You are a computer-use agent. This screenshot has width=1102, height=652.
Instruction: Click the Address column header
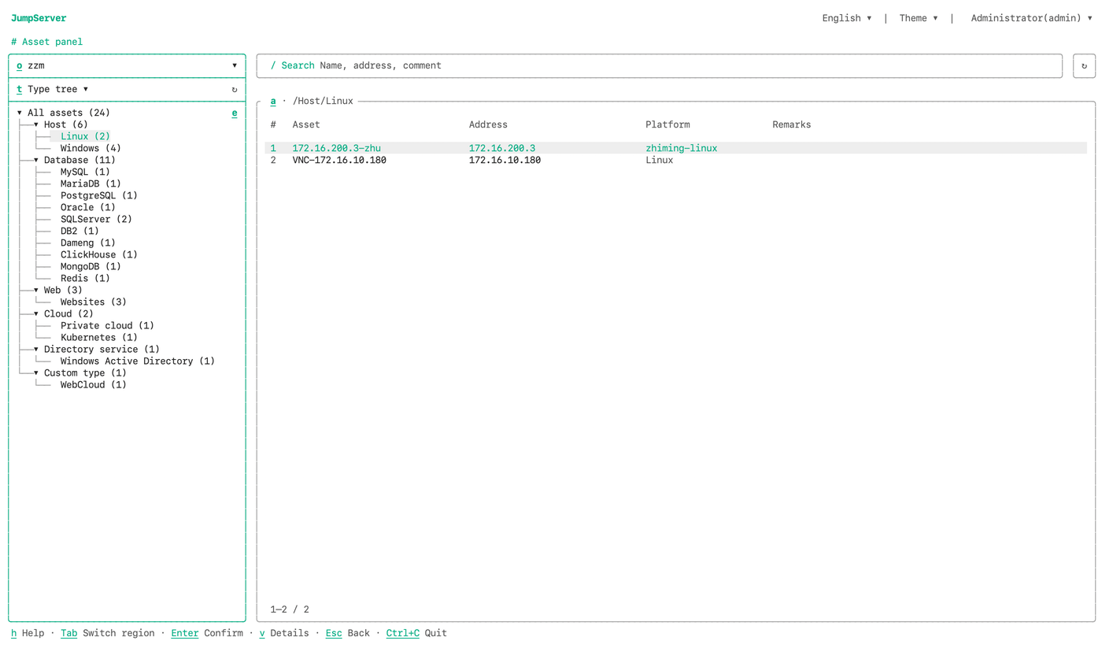pos(488,125)
